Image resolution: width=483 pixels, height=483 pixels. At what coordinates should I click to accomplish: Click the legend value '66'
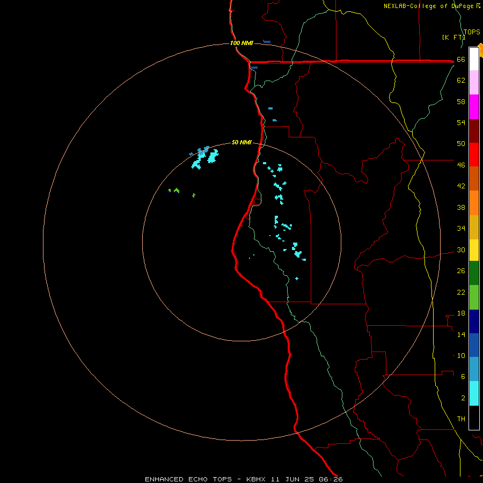coord(461,60)
